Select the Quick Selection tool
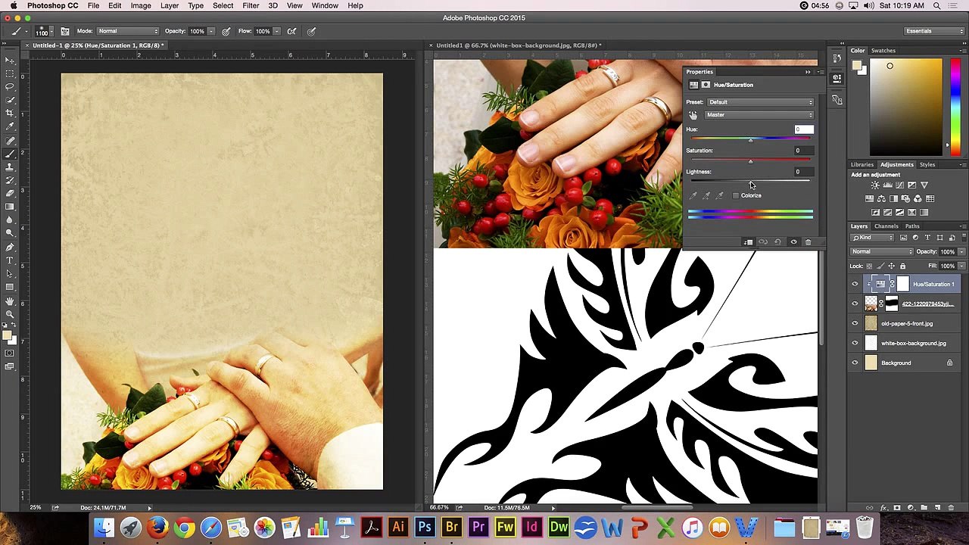This screenshot has height=545, width=969. point(10,100)
